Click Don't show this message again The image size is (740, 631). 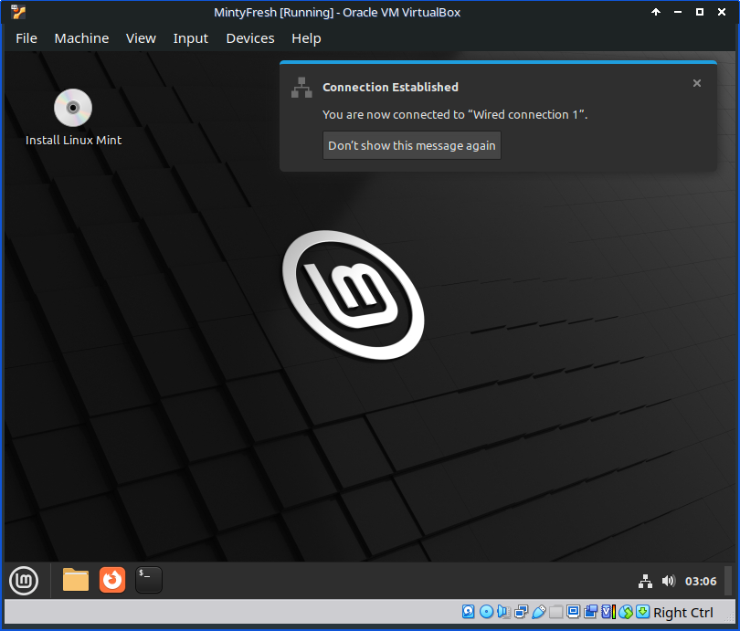(x=411, y=145)
